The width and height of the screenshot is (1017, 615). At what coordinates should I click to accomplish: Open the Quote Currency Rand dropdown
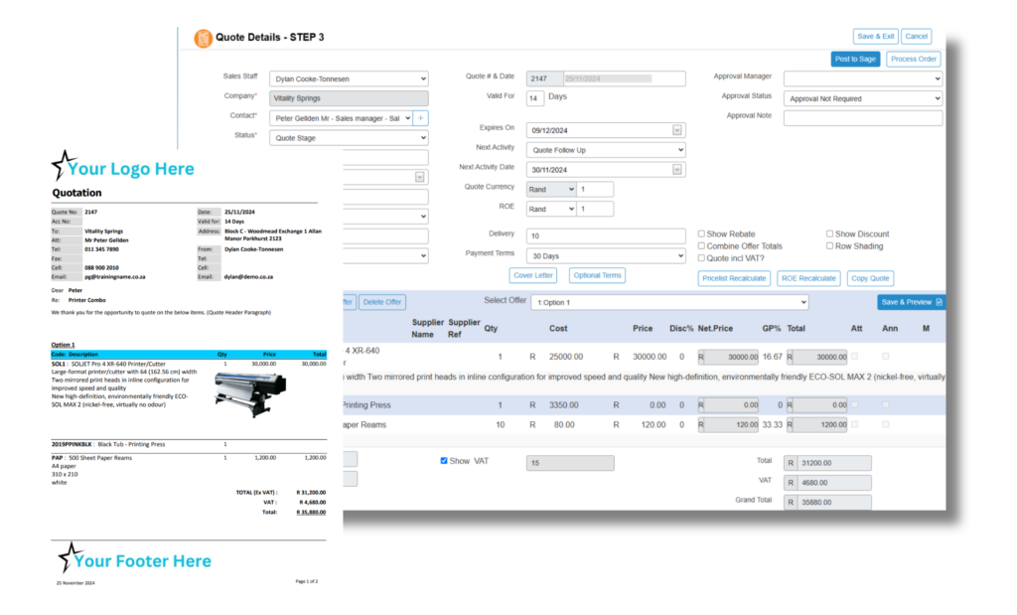point(550,190)
